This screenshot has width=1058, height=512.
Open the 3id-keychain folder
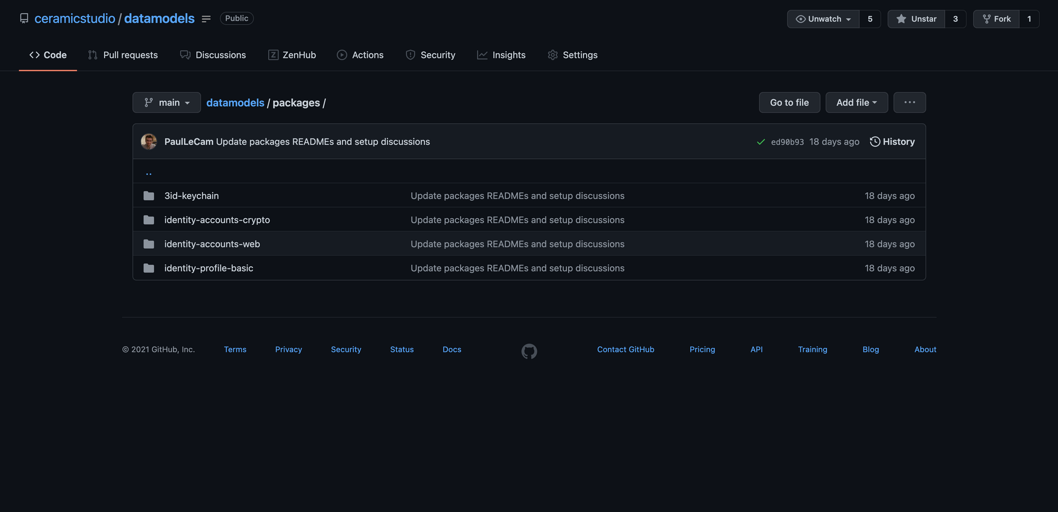[x=191, y=196]
